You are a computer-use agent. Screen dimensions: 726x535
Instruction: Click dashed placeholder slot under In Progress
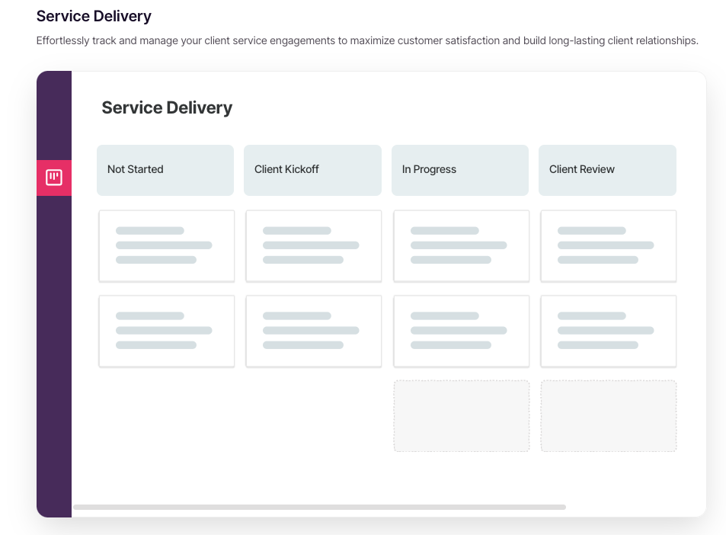[x=462, y=416]
